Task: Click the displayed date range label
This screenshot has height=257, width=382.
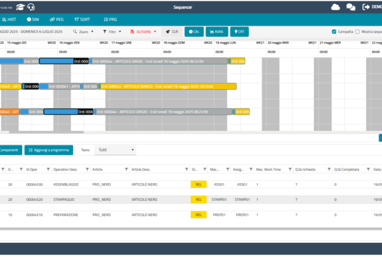Action: tap(31, 32)
